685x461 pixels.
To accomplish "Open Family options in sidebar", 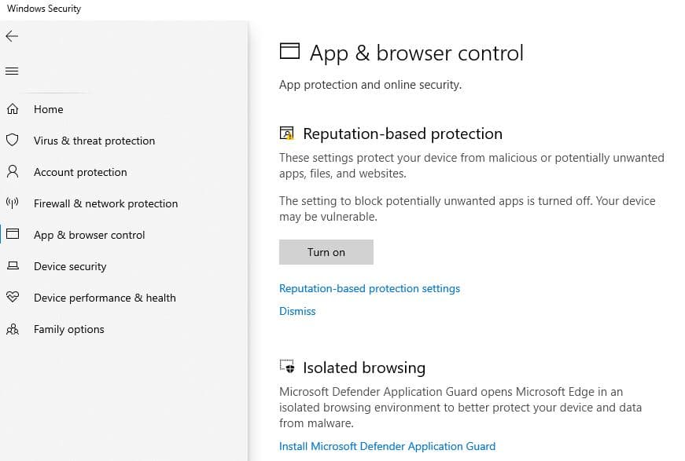I will [69, 329].
